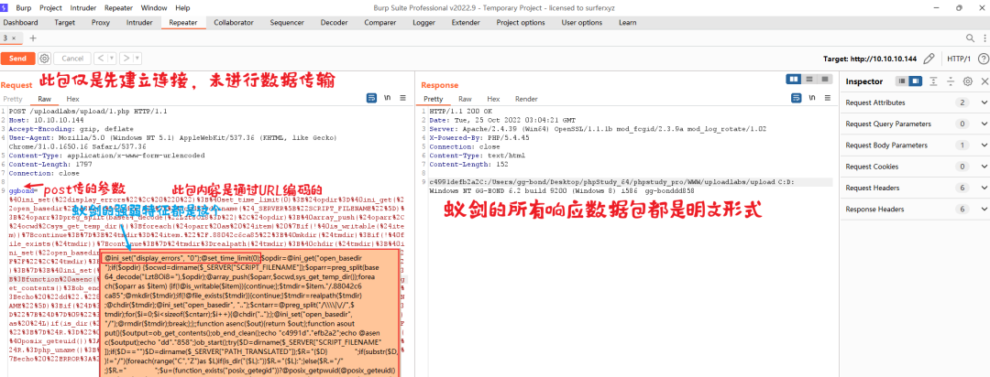Open the User options tab
Screen dimensions: 990x377
tap(581, 23)
